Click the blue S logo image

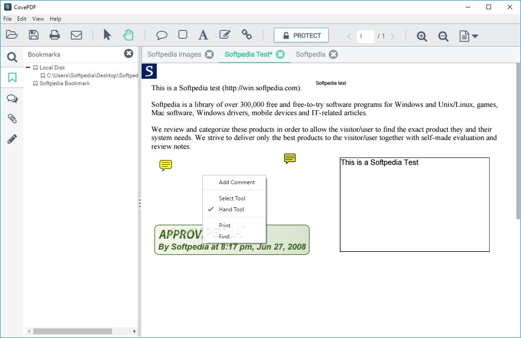click(x=149, y=71)
